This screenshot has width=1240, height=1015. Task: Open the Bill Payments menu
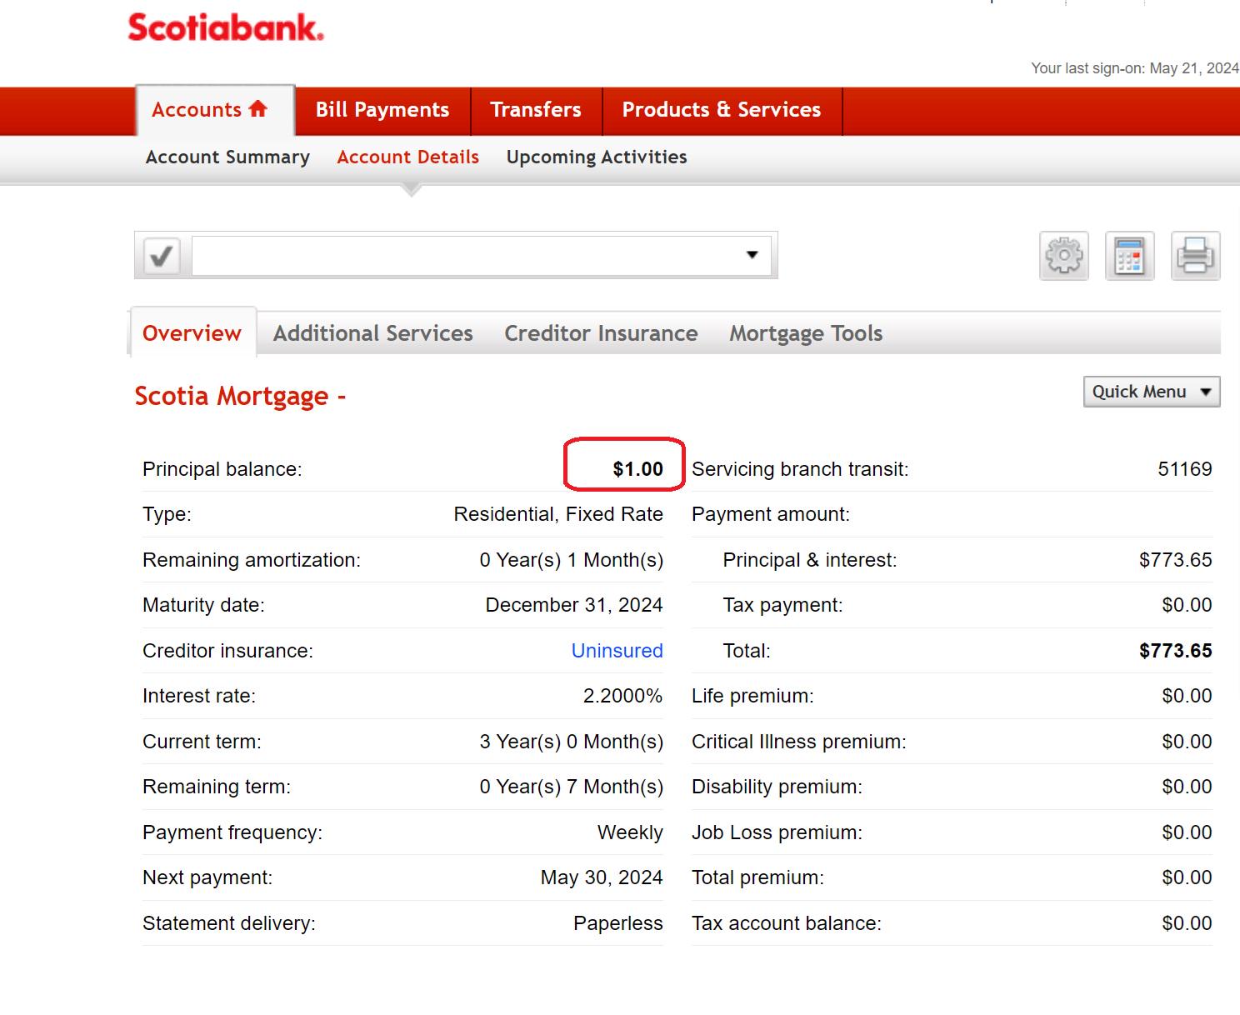point(382,110)
